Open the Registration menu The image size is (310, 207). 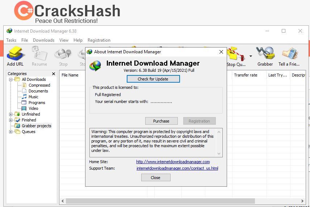coord(99,40)
